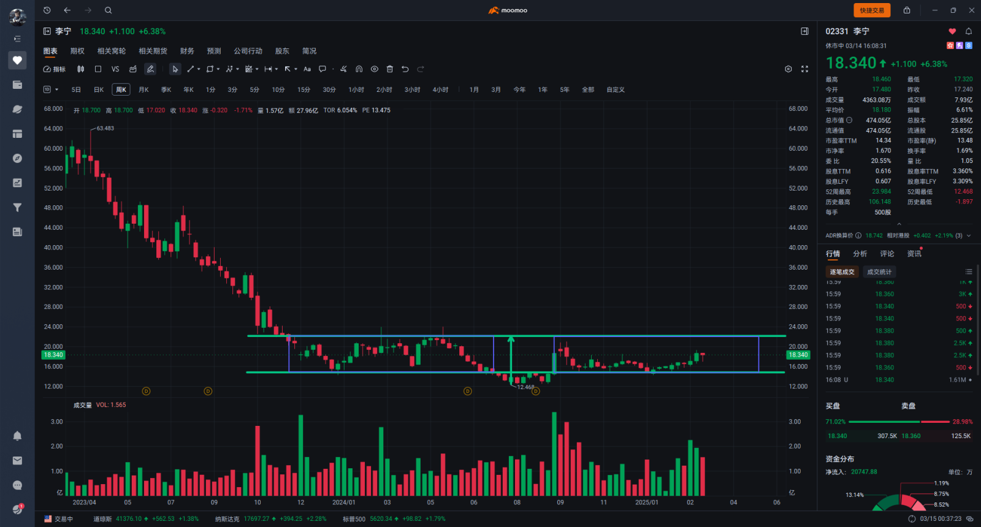Image resolution: width=981 pixels, height=527 pixels.
Task: Open the 公司行动 corporate actions tab
Action: pos(248,51)
